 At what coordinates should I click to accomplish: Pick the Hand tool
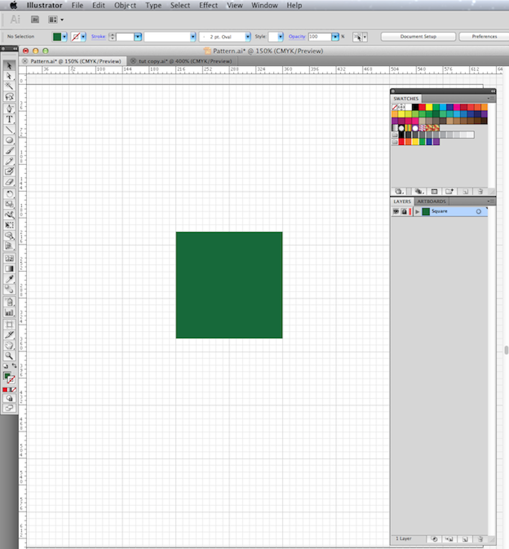pos(9,345)
